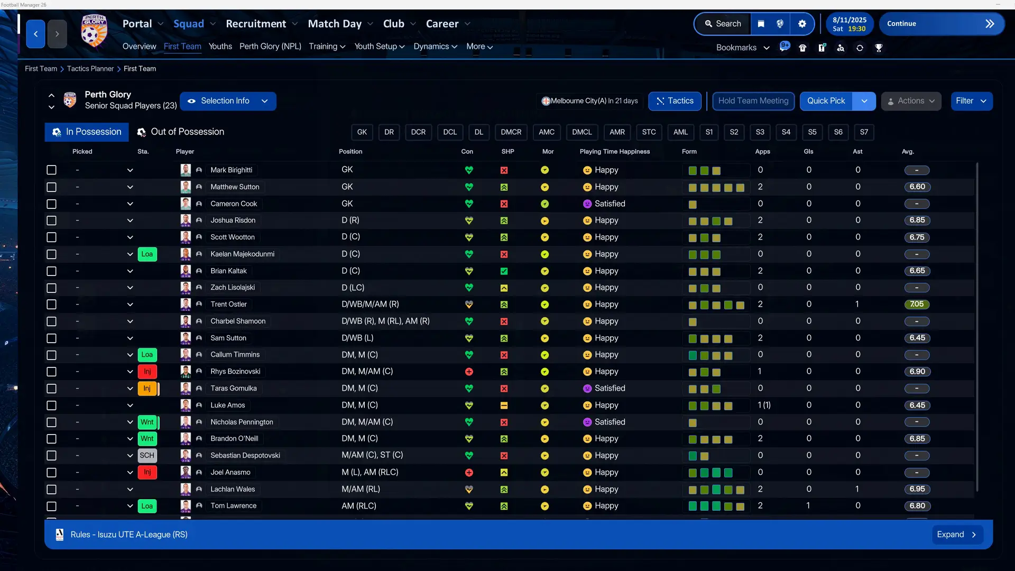Open the Quick Pick dropdown arrow
Viewport: 1015px width, 571px height.
(x=864, y=101)
